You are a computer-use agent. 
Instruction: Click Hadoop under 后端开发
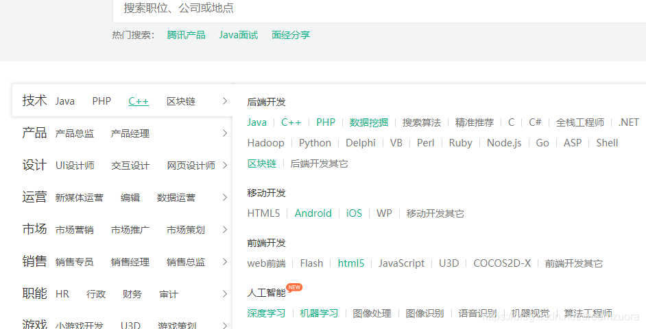(x=265, y=143)
